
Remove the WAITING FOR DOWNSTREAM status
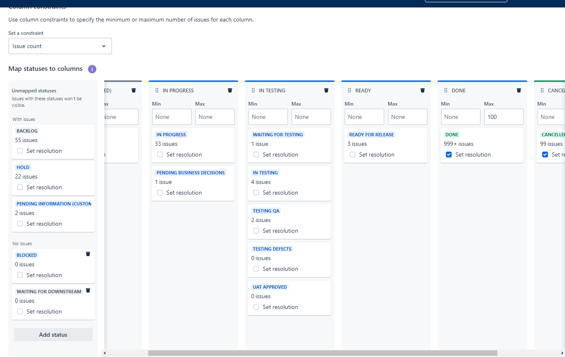click(88, 290)
